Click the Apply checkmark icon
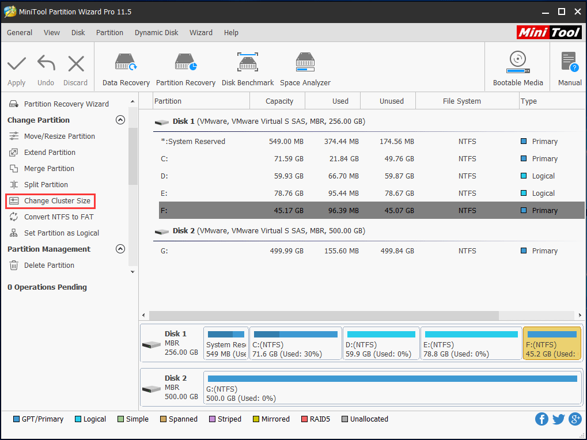 17,63
